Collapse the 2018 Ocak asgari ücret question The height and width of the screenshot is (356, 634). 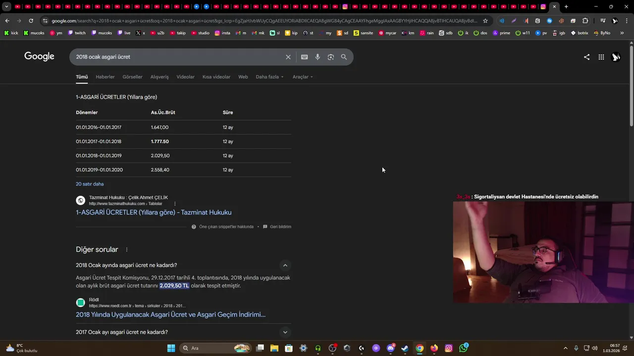[285, 265]
